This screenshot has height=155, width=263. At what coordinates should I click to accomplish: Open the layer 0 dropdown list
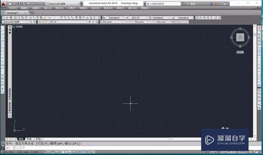pyautogui.click(x=86, y=22)
